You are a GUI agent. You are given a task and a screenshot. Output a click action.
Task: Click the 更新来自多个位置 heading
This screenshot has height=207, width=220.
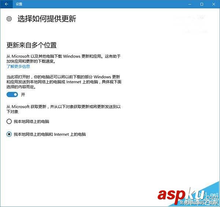[x=32, y=45]
